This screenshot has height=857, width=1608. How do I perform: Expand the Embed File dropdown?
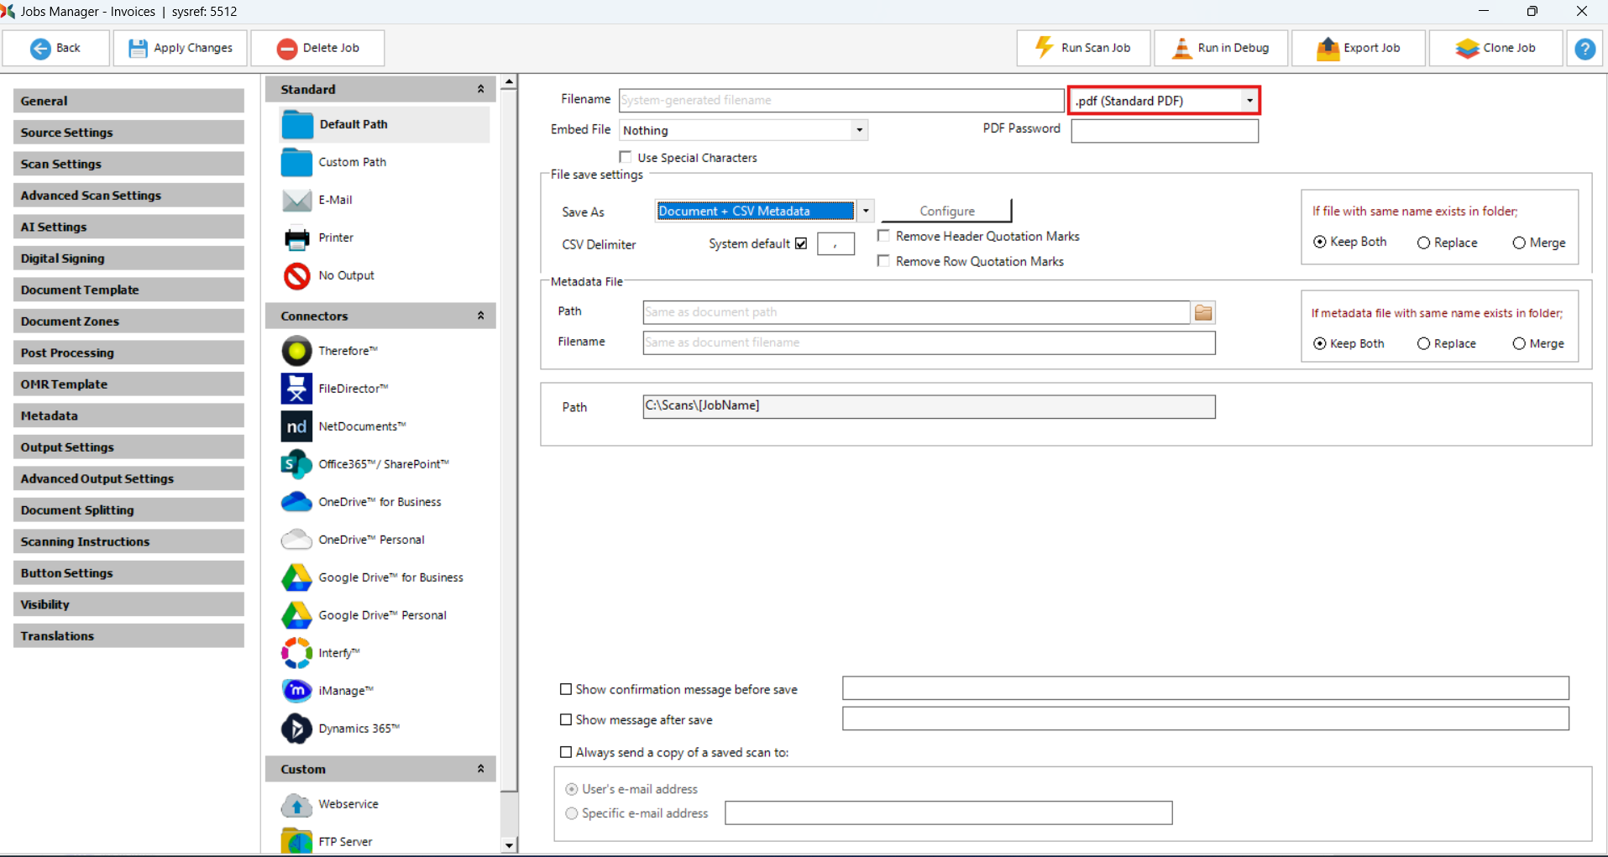859,130
